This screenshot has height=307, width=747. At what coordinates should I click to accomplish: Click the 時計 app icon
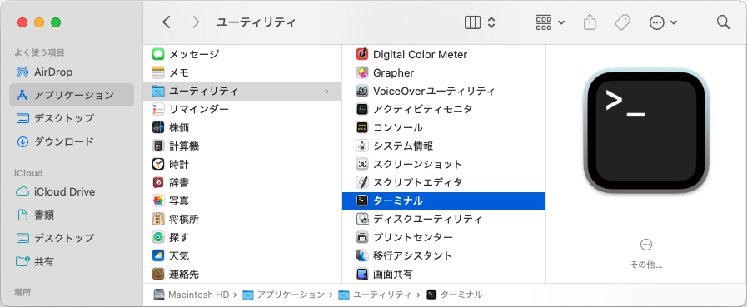point(158,164)
